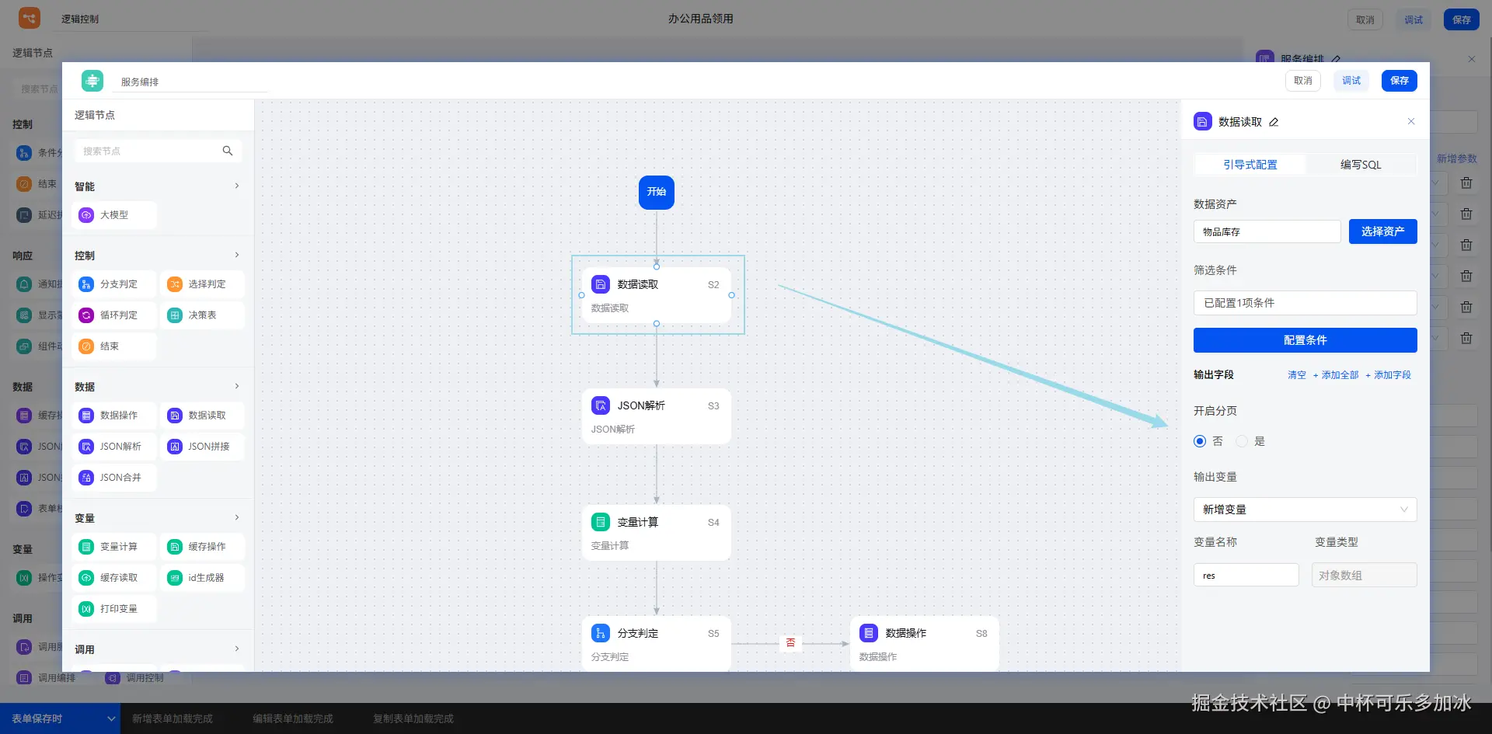The image size is (1492, 734).
Task: Select the 开始 node on the canvas
Action: pos(657,192)
